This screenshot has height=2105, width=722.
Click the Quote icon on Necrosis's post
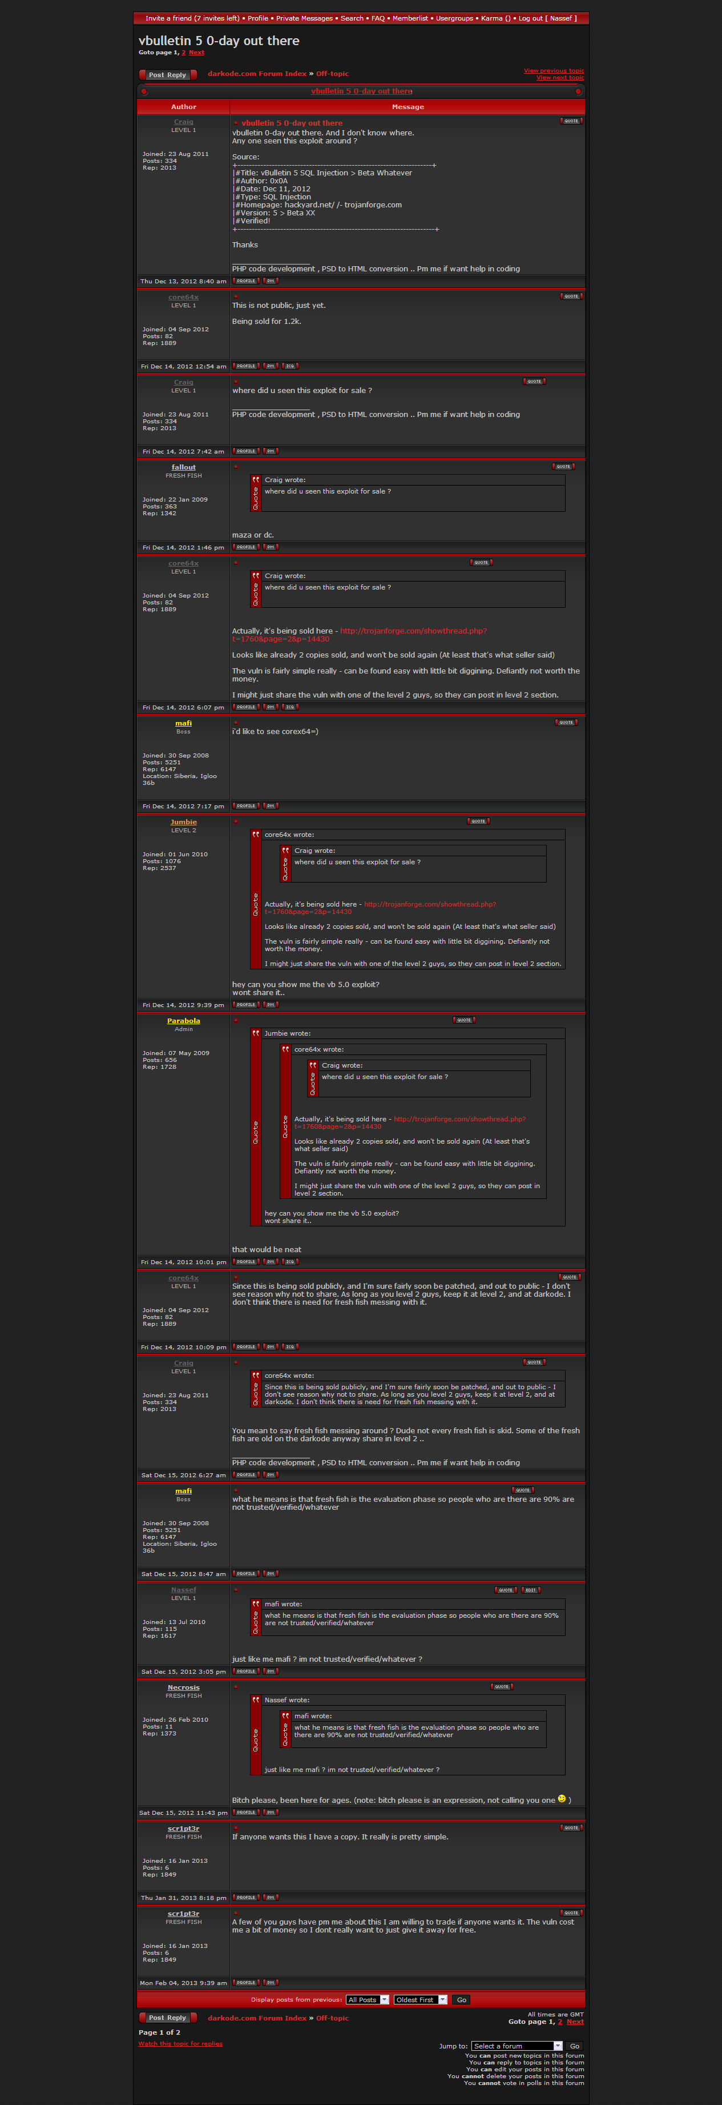click(502, 1686)
